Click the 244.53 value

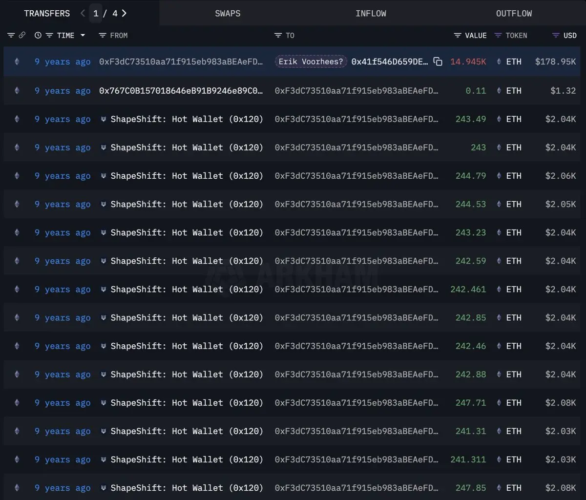[x=471, y=204]
